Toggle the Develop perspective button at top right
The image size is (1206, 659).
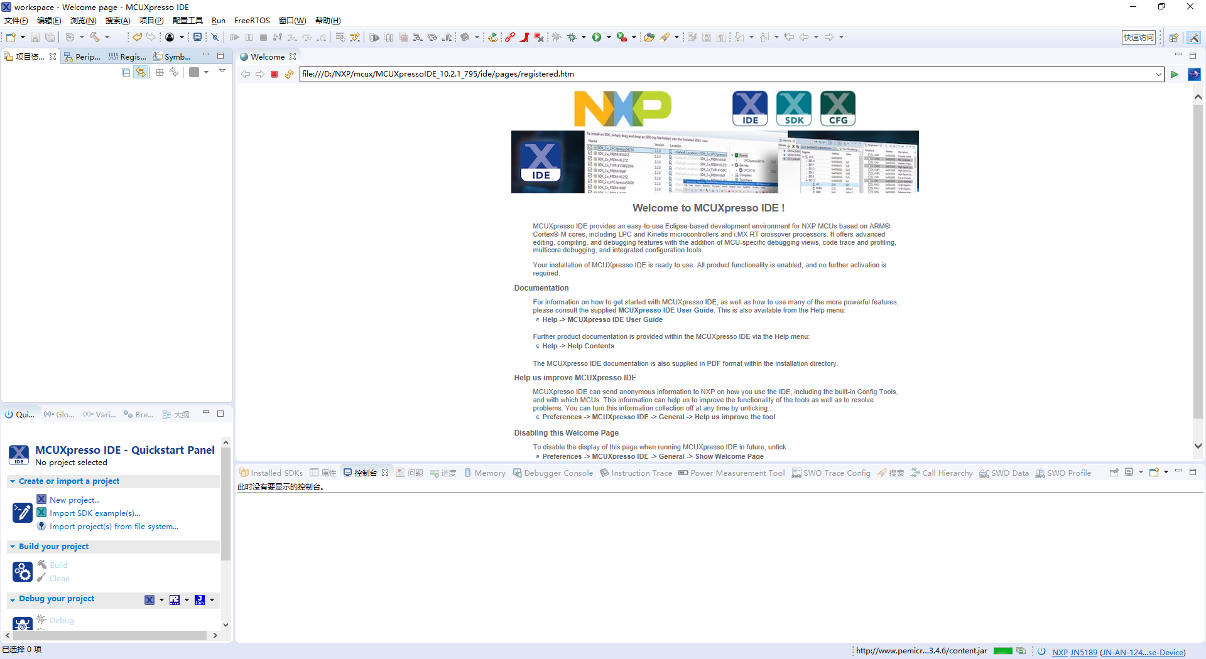(x=1194, y=38)
